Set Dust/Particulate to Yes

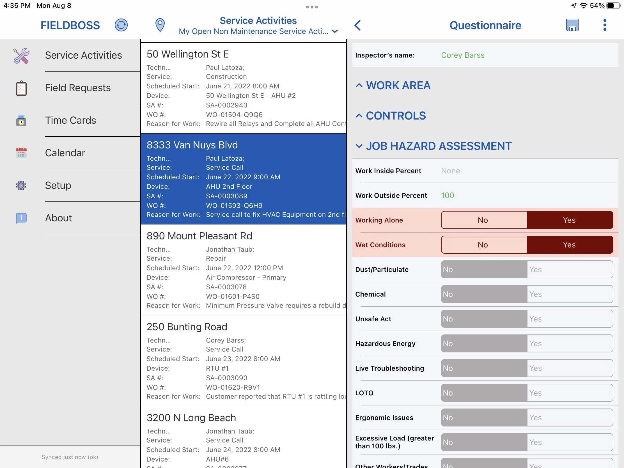(569, 269)
